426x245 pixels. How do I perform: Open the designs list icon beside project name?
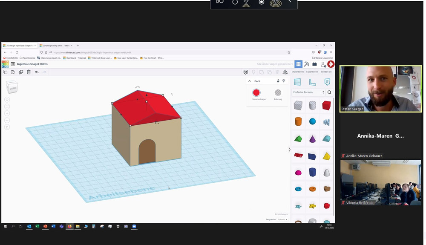pos(13,64)
